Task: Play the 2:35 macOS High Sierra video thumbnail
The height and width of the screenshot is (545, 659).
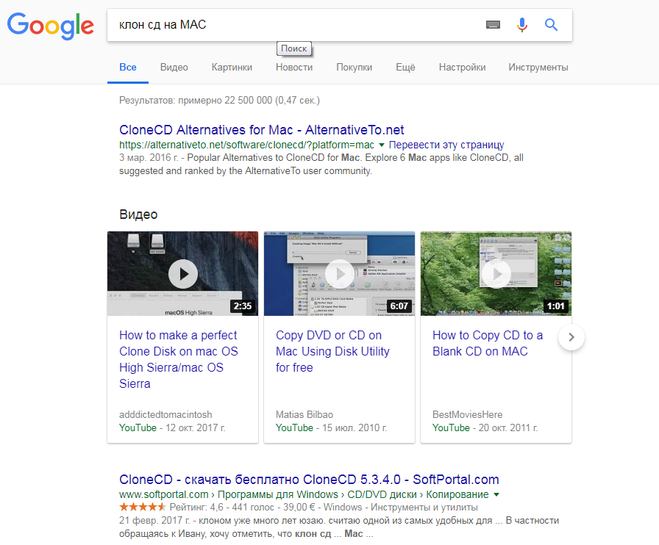Action: (x=183, y=274)
